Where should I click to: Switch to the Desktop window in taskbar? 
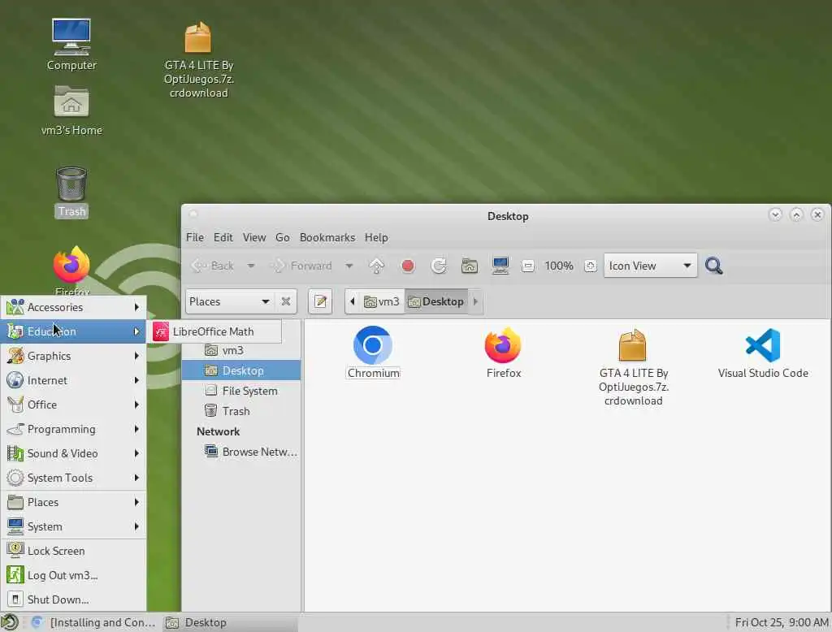(x=228, y=622)
